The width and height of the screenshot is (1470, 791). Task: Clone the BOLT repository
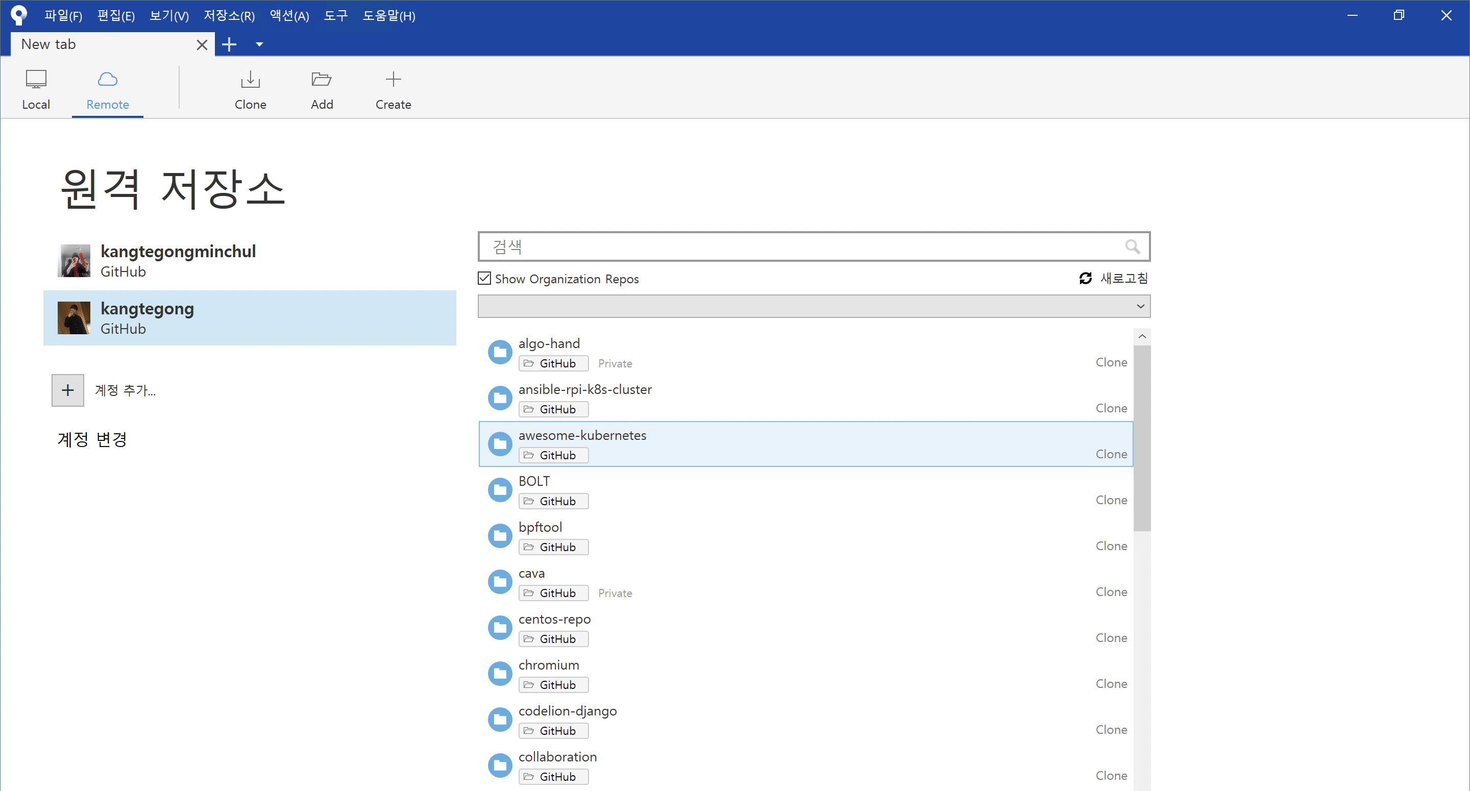[1111, 500]
